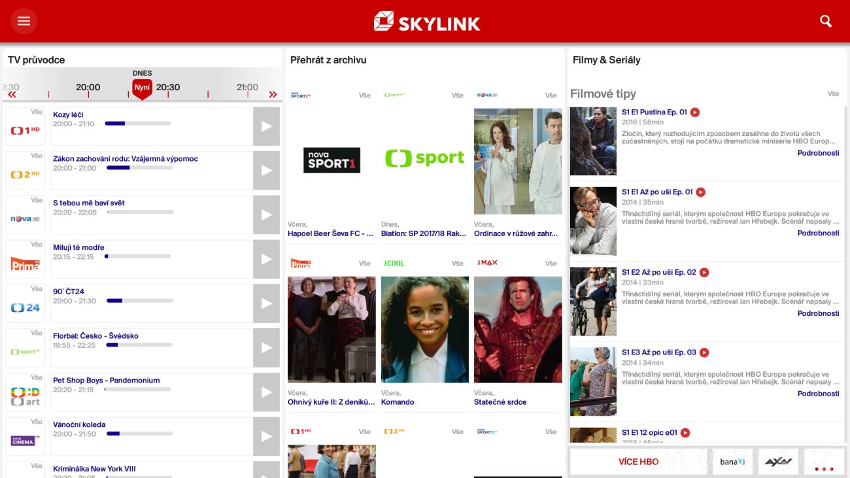Go to later timeline with right double arrow
This screenshot has width=850, height=478.
click(x=273, y=95)
